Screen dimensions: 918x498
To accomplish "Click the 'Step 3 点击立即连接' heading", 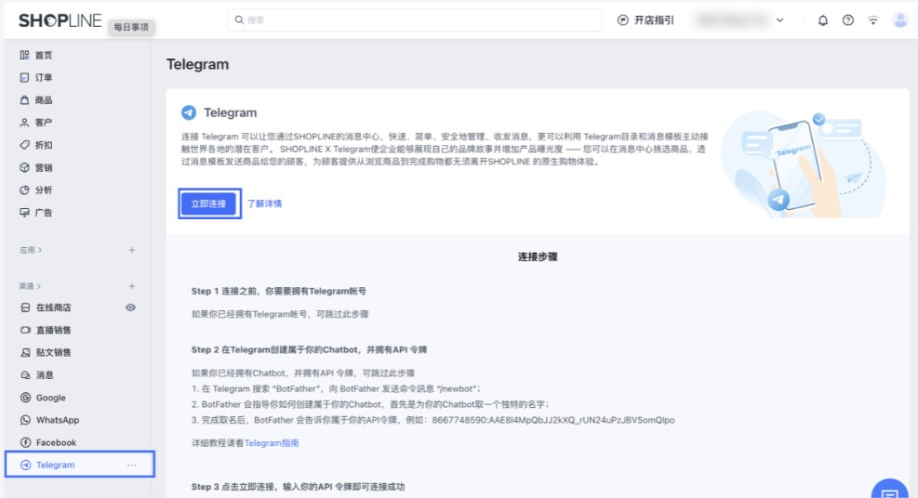I will 298,486.
